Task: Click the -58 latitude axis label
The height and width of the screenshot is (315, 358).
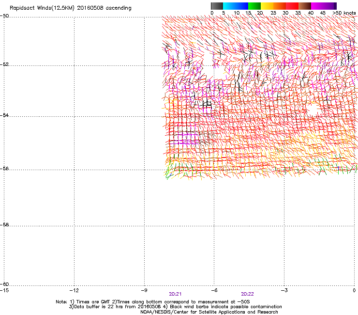Action: (x=4, y=225)
